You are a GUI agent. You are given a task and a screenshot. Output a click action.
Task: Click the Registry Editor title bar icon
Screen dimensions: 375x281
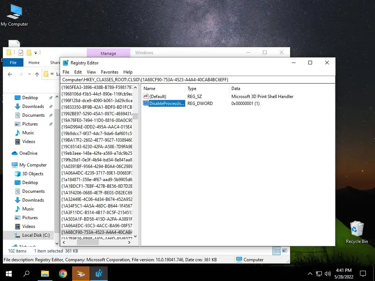[66, 63]
